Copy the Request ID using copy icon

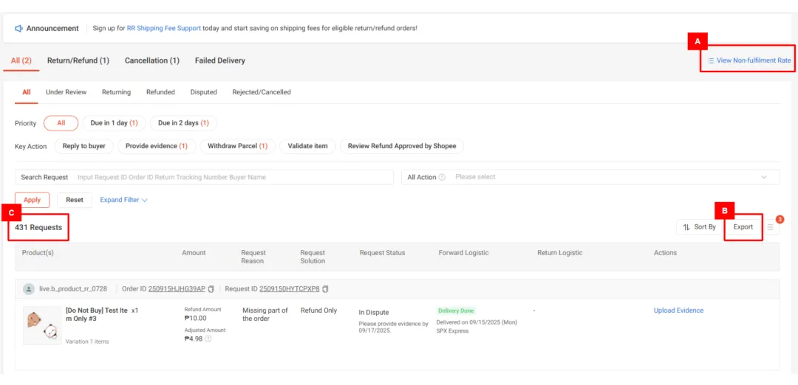[326, 289]
